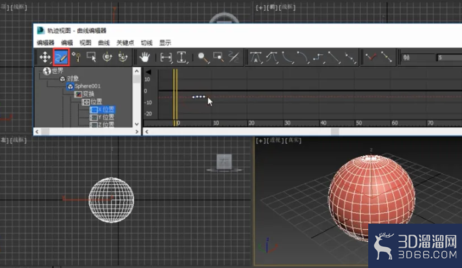Select the X 位置 track
462x268 pixels.
click(103, 109)
